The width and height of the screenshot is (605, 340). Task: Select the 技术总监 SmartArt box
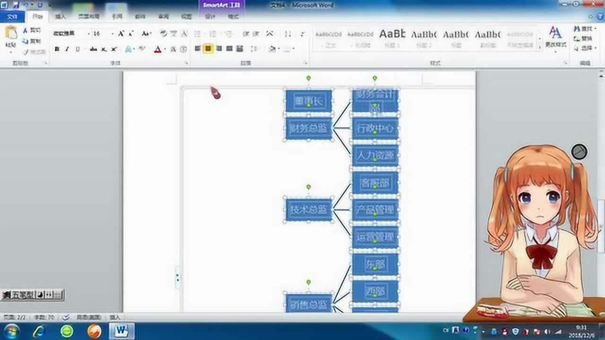(x=309, y=210)
